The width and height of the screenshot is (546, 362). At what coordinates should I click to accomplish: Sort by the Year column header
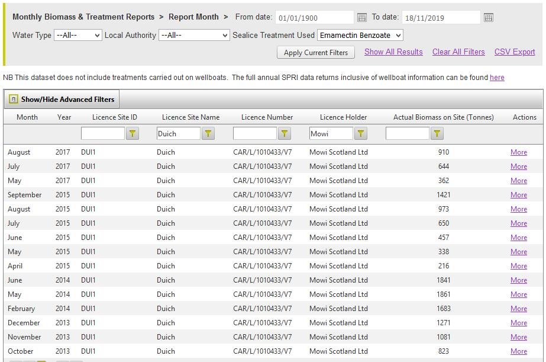click(x=64, y=117)
